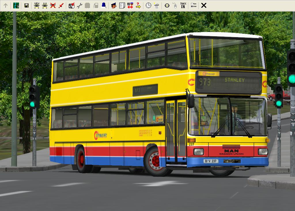Click the Citybus logo on bus side

(x=101, y=135)
